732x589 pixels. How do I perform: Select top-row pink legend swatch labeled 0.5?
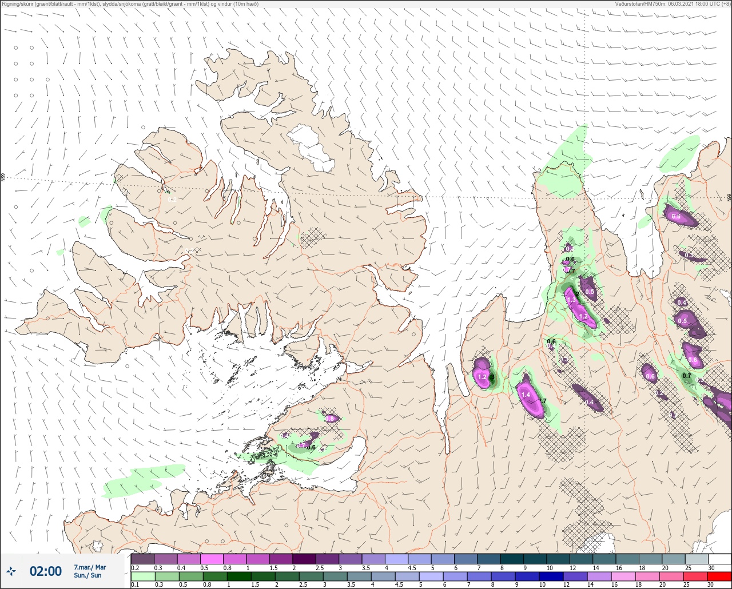click(x=212, y=559)
